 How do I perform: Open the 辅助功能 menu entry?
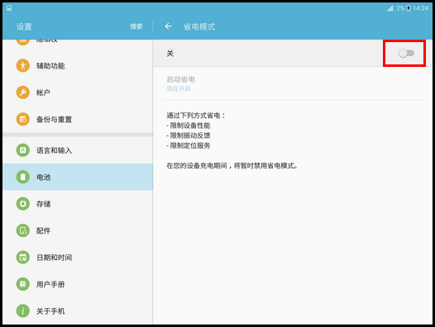coord(78,66)
